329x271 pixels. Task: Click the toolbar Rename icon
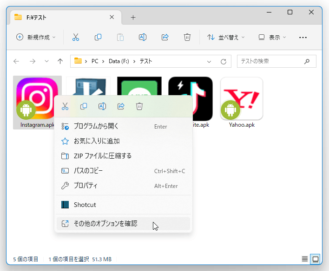coord(143,37)
